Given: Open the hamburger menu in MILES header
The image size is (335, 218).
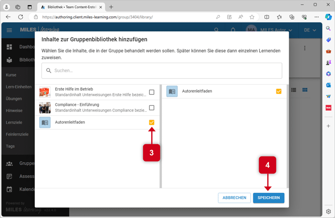Looking at the screenshot, I should tap(9, 30).
